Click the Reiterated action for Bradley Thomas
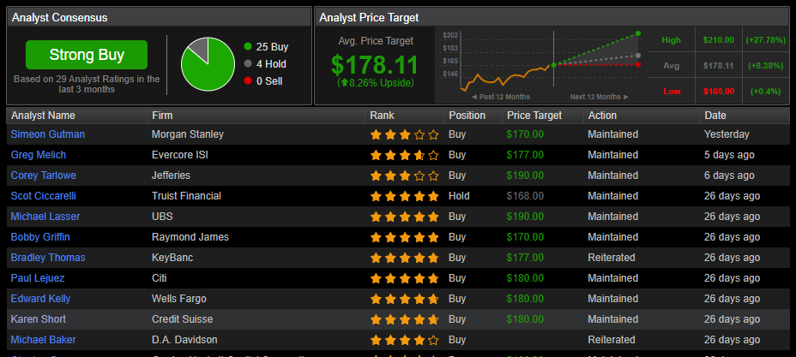Viewport: 796px width, 357px height. [612, 257]
